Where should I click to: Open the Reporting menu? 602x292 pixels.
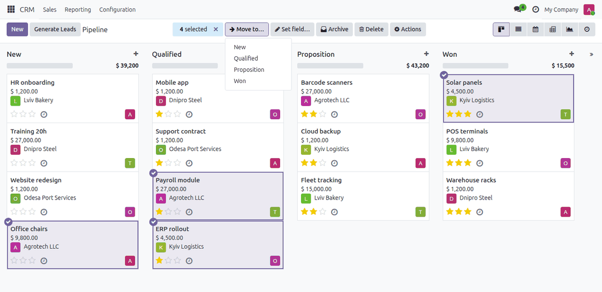[78, 10]
